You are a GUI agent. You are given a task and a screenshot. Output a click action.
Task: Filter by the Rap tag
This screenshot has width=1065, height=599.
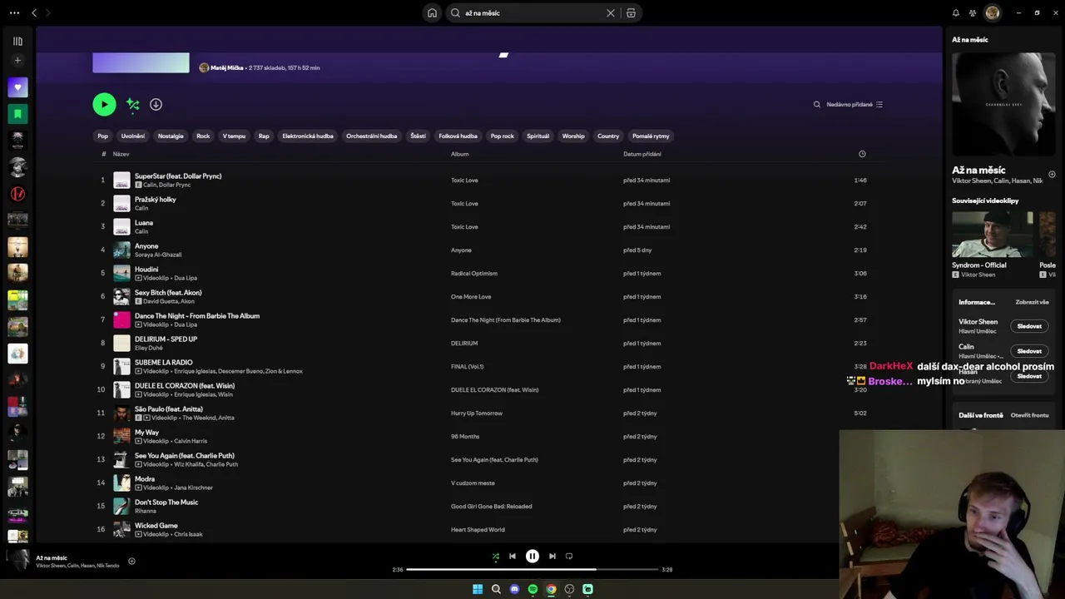pos(264,136)
